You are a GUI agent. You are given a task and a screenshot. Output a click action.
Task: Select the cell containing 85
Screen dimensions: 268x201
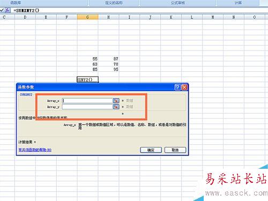coord(87,69)
